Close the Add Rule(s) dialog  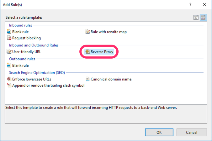point(204,5)
